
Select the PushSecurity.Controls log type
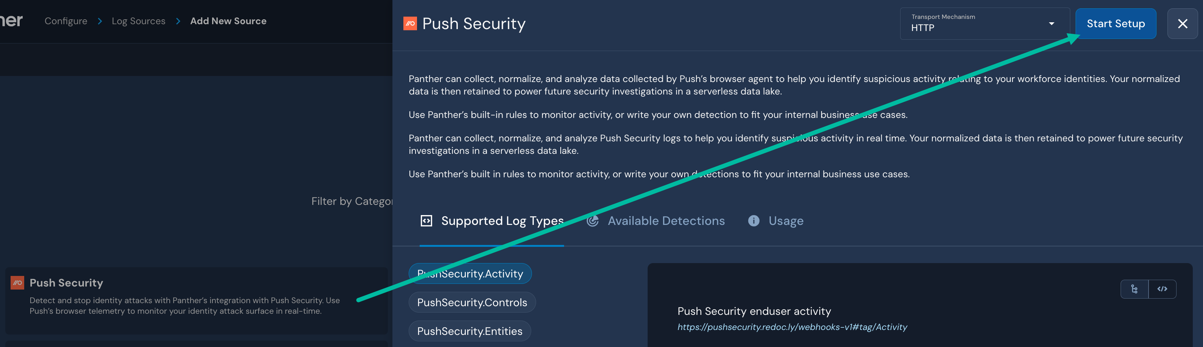point(472,302)
